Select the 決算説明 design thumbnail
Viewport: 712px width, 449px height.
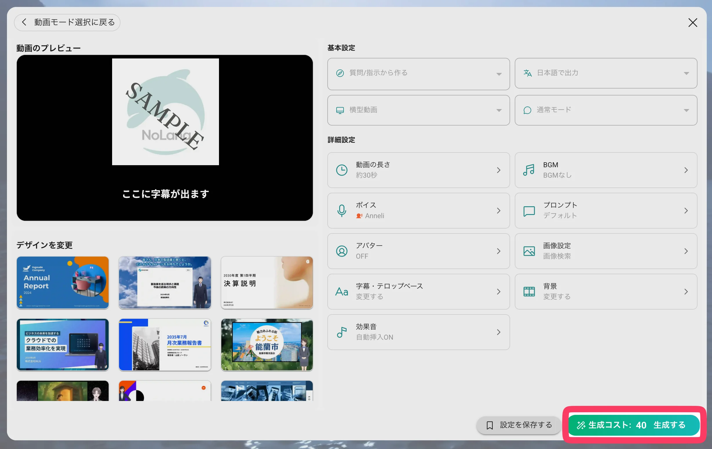267,282
